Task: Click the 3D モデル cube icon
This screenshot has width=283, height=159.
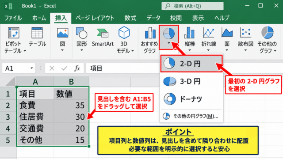Action: coord(124,33)
